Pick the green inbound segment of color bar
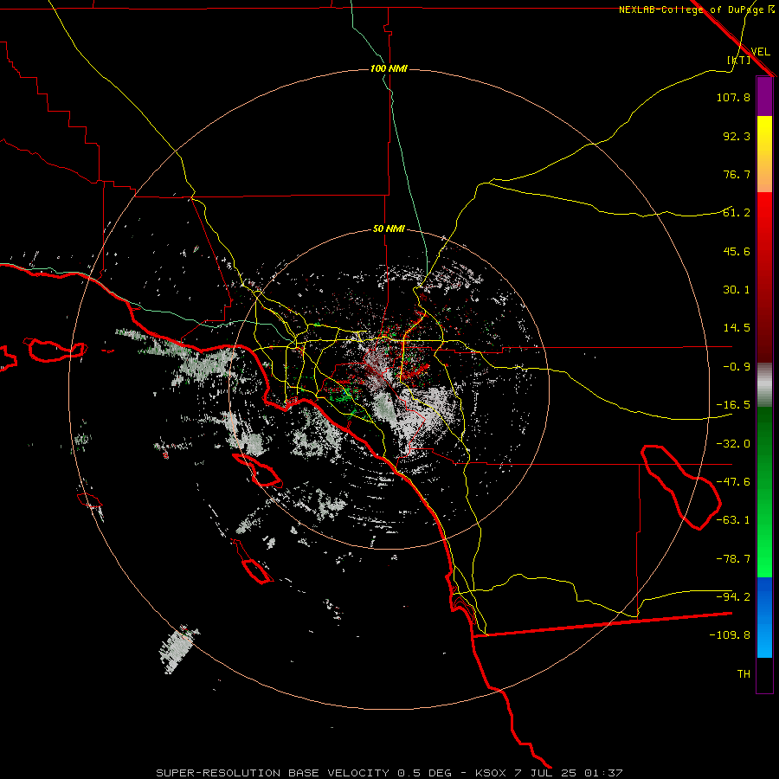779x779 pixels. click(764, 492)
